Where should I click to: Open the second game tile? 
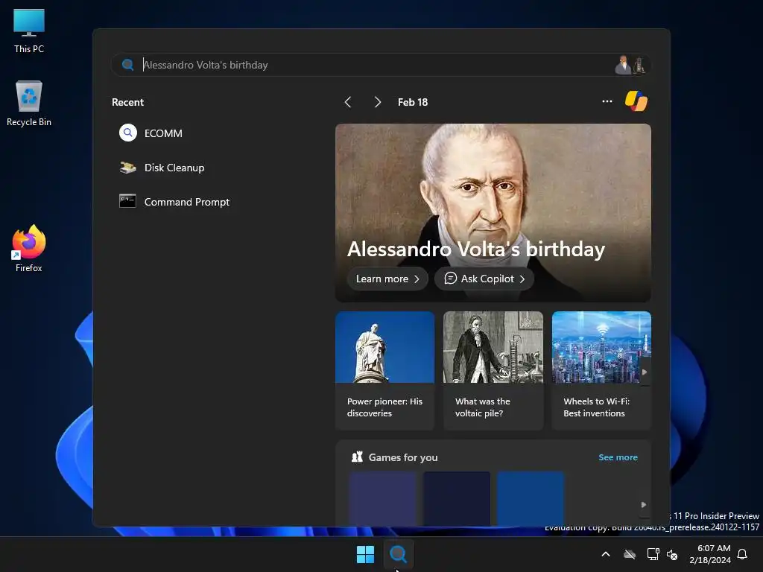coord(457,498)
